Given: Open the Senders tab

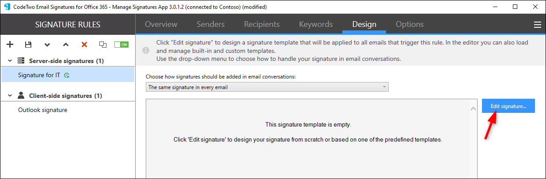Looking at the screenshot, I should click(x=211, y=24).
